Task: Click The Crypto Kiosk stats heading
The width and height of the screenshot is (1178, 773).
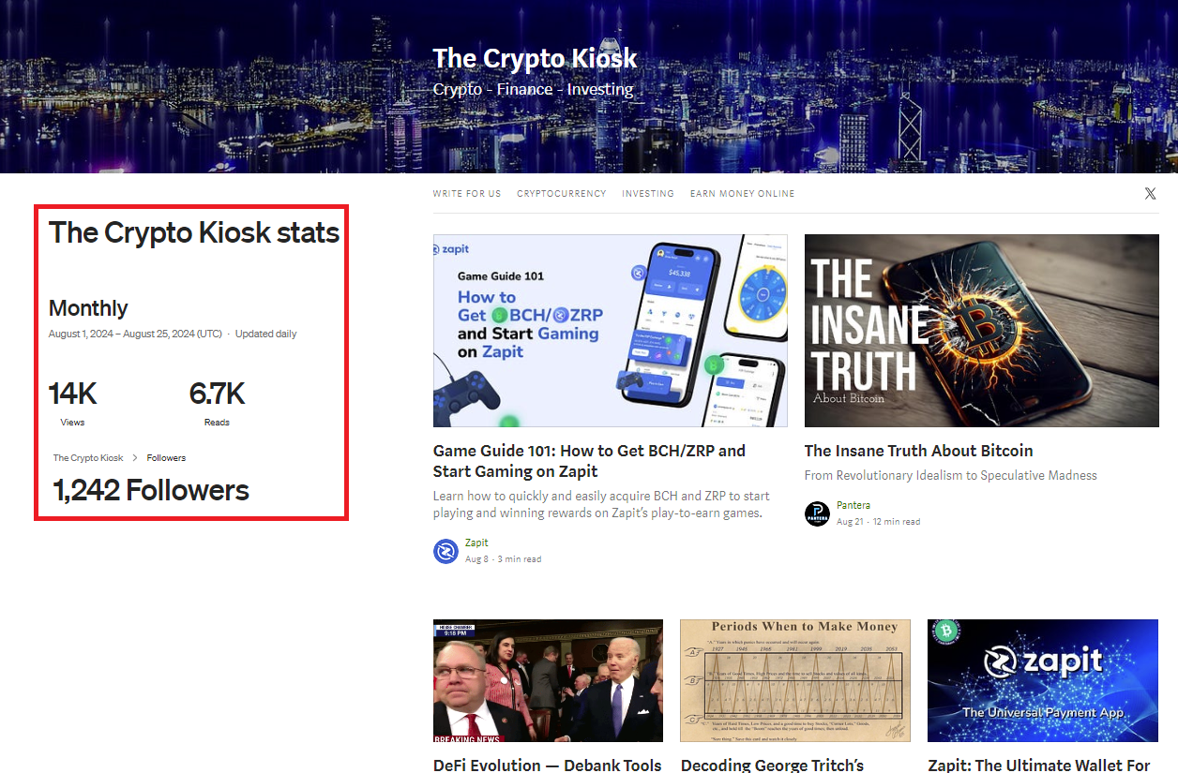Action: click(x=194, y=232)
